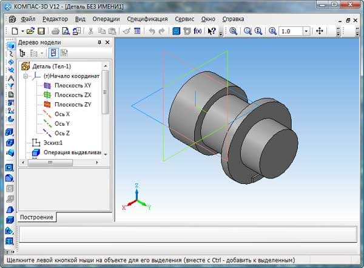The image size is (364, 268).
Task: Click the Paste clipboard icon
Action: [x=112, y=31]
